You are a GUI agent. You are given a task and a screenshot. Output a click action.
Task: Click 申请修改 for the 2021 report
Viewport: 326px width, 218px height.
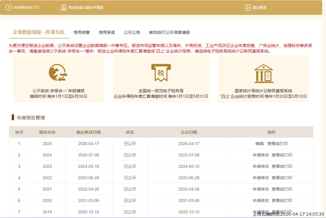[261, 189]
